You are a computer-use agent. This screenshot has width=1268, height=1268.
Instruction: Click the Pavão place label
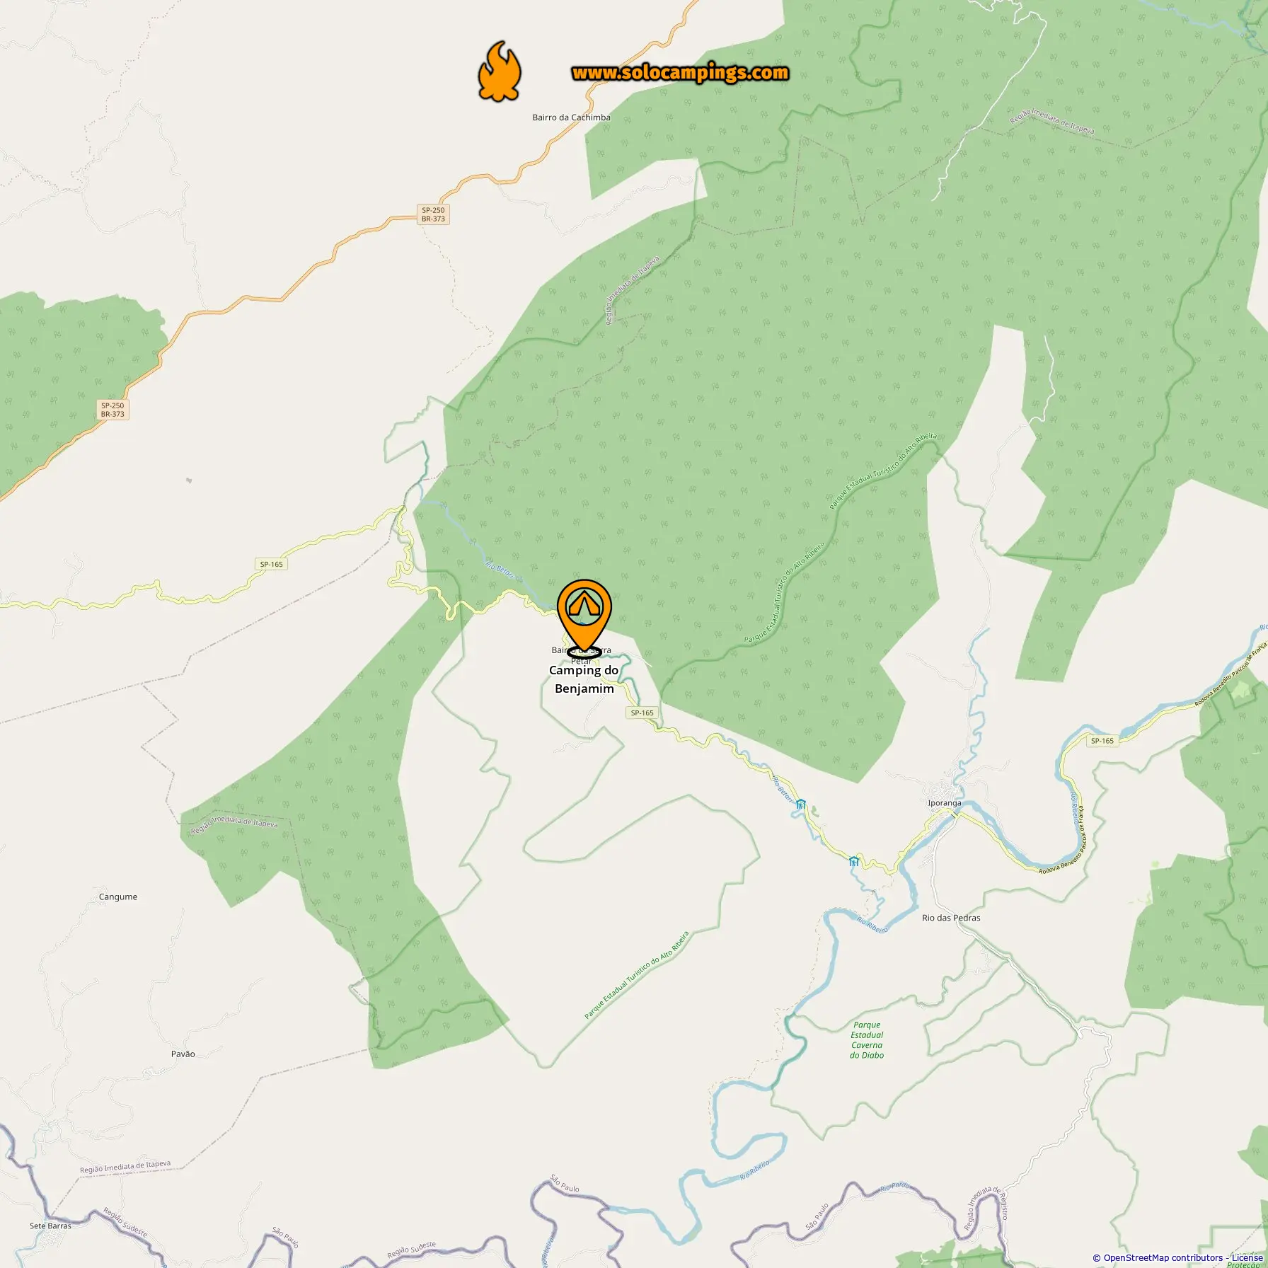(x=183, y=1054)
